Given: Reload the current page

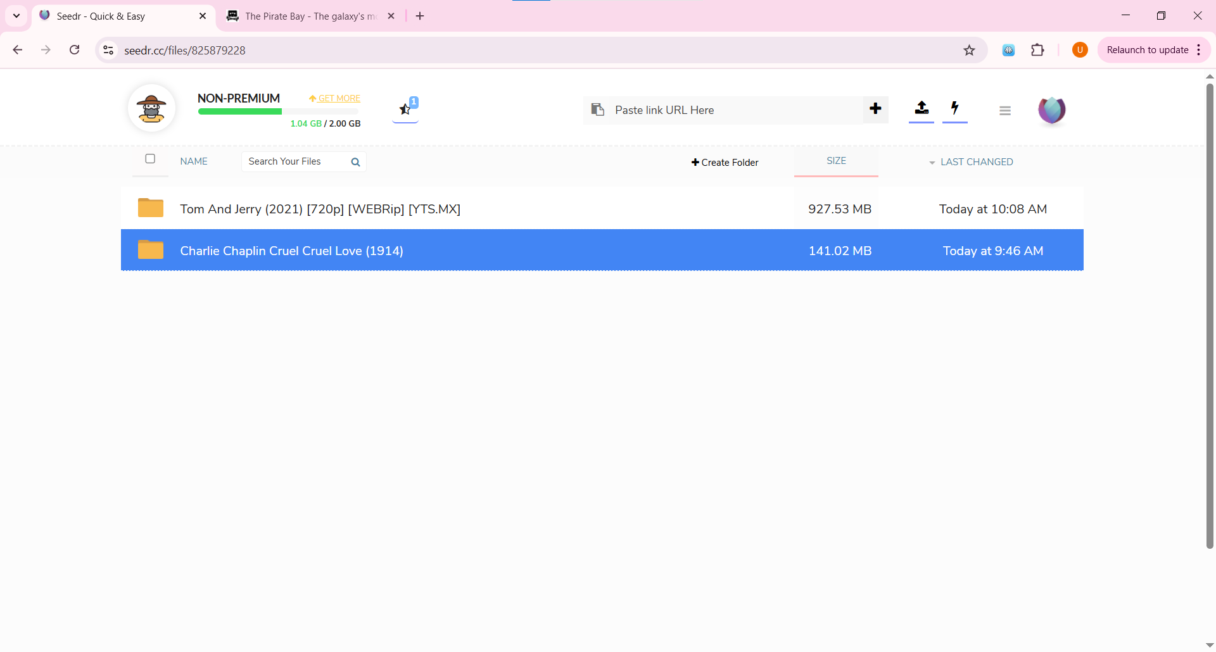Looking at the screenshot, I should pyautogui.click(x=75, y=50).
